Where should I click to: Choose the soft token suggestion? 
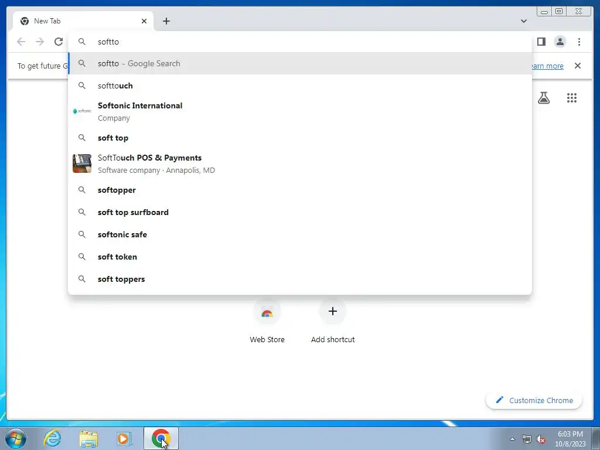(x=300, y=257)
